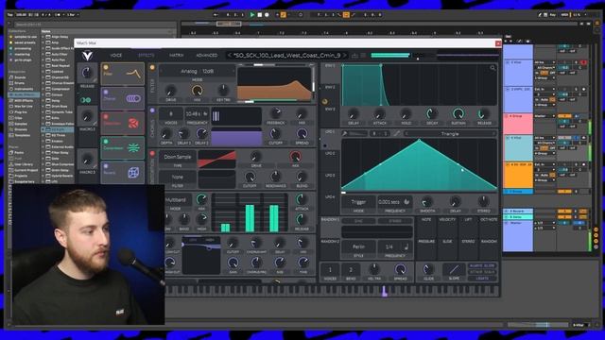This screenshot has width=605, height=340.
Task: Open the Analog 12dB filter mode selector
Action: [197, 72]
